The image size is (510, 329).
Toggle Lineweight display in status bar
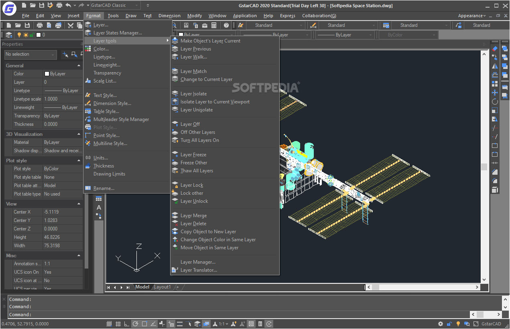point(180,324)
